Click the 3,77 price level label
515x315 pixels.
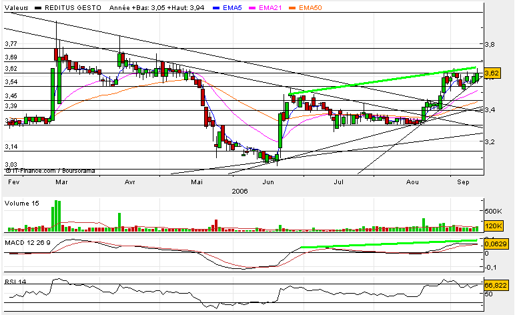(11, 43)
